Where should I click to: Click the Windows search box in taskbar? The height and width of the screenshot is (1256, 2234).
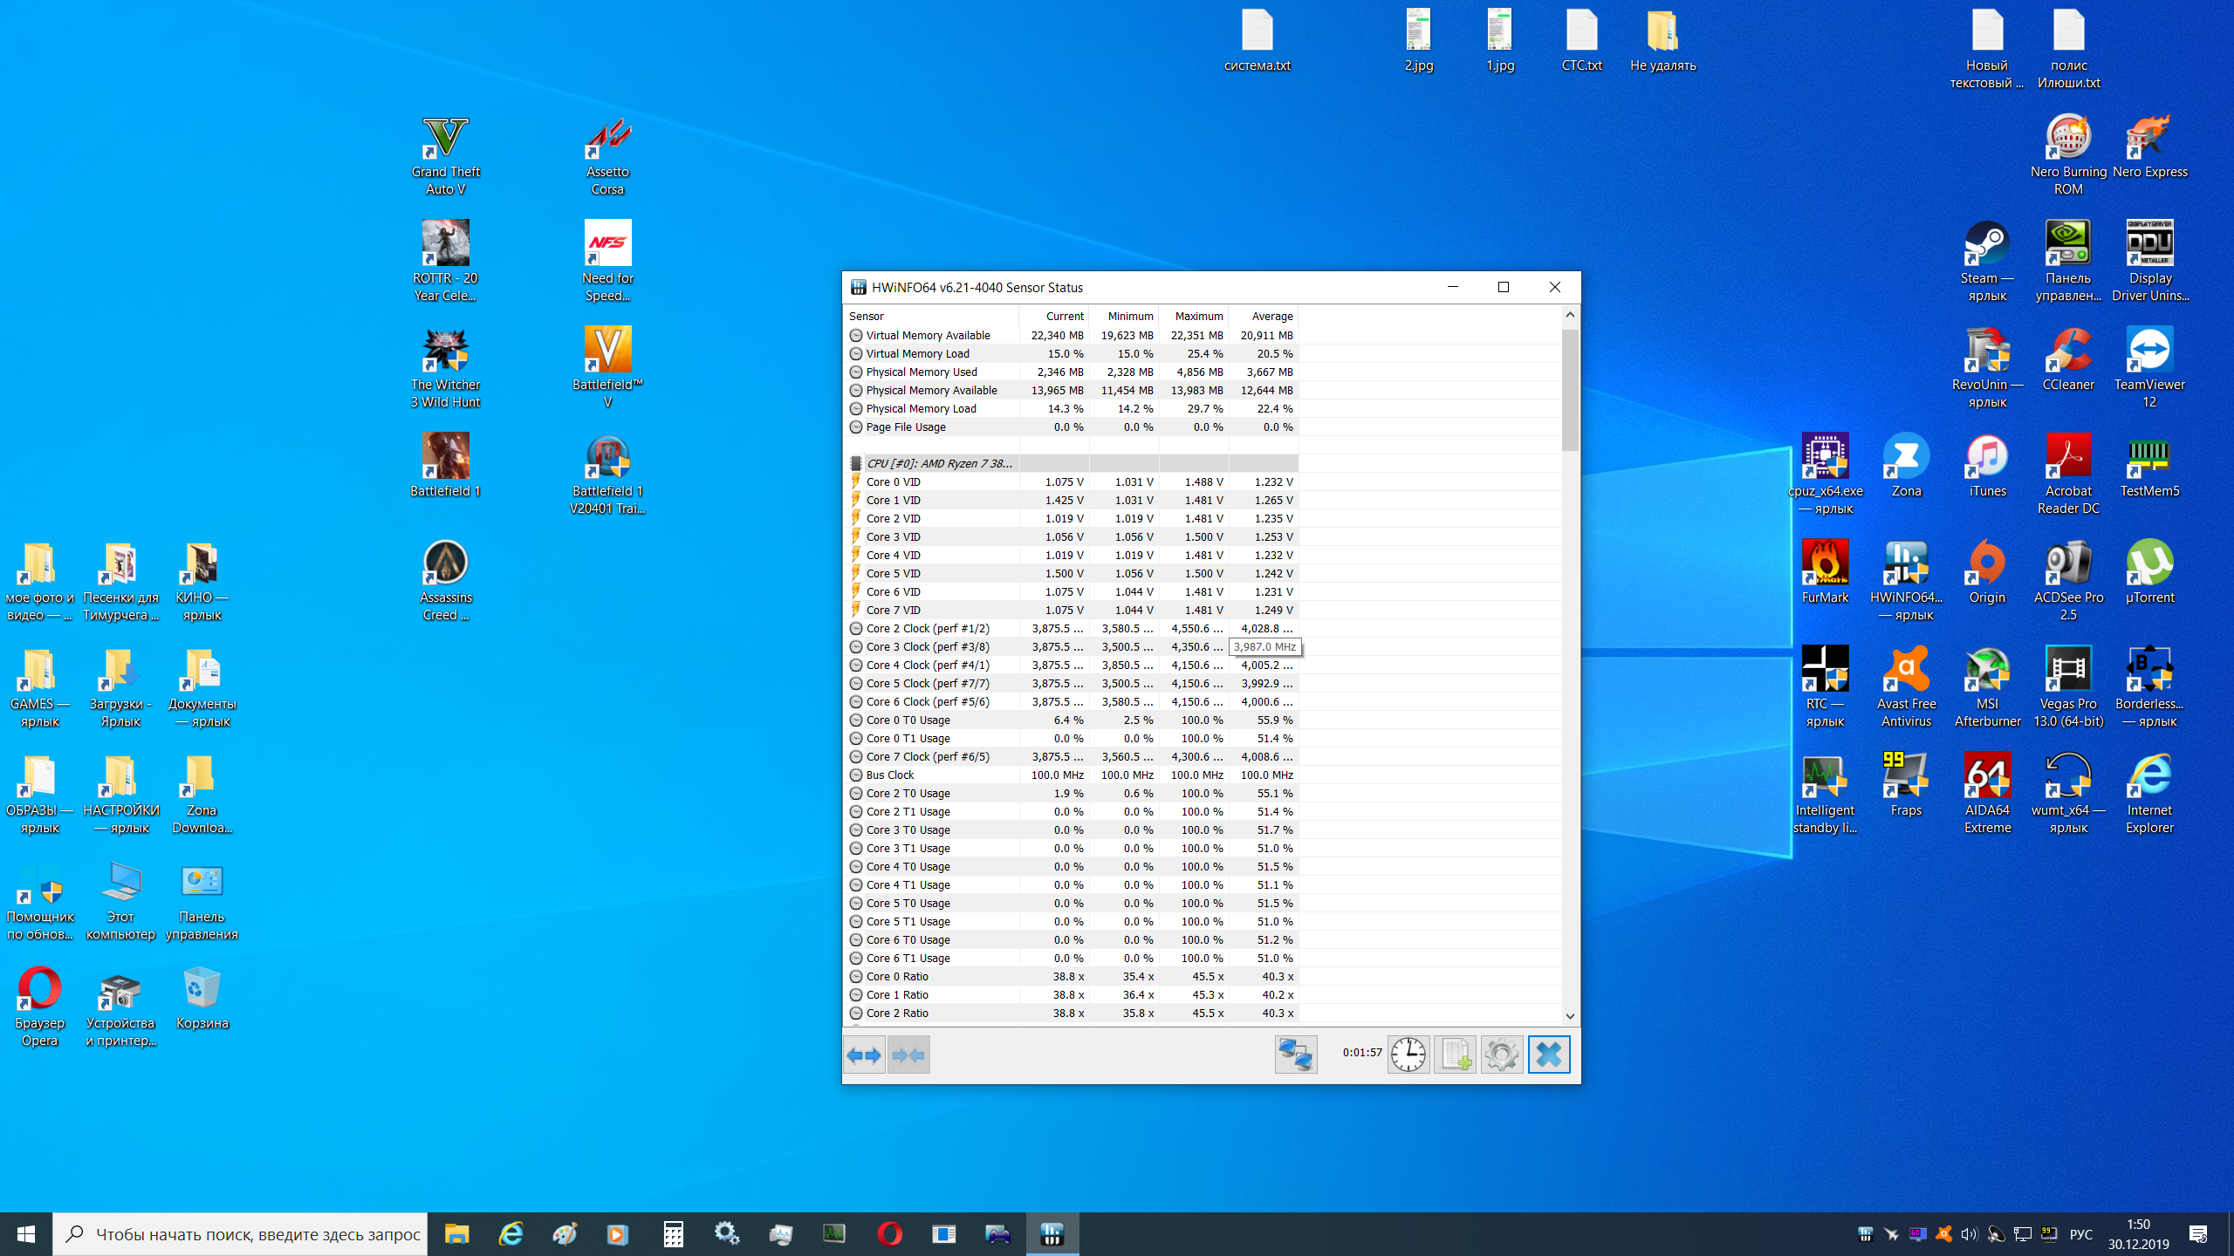[x=241, y=1234]
